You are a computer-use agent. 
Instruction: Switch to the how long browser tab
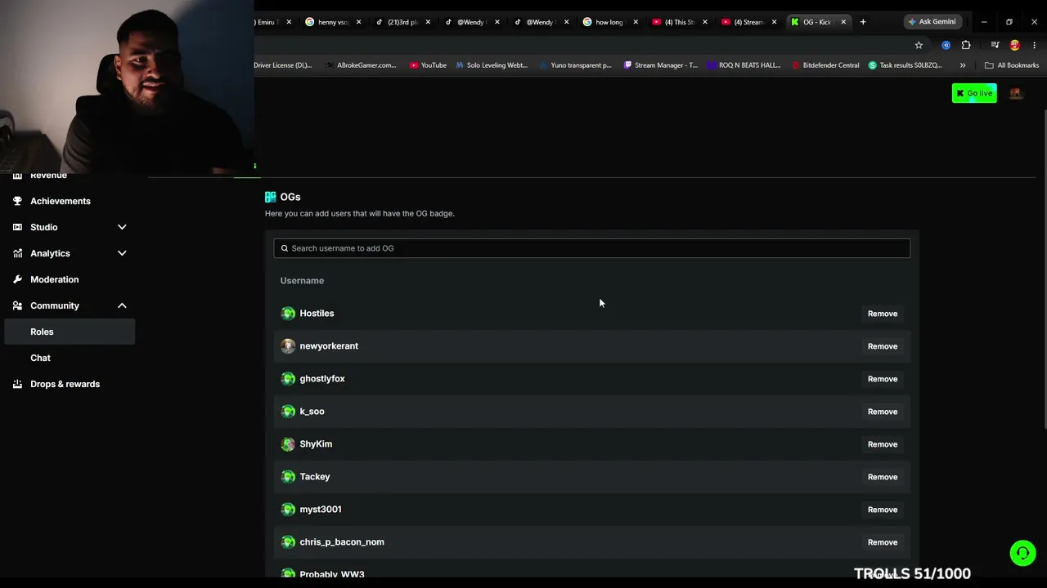point(610,22)
